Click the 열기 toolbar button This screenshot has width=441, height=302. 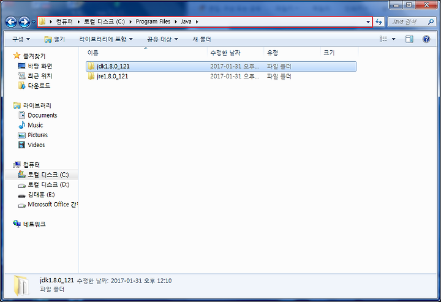pos(55,39)
